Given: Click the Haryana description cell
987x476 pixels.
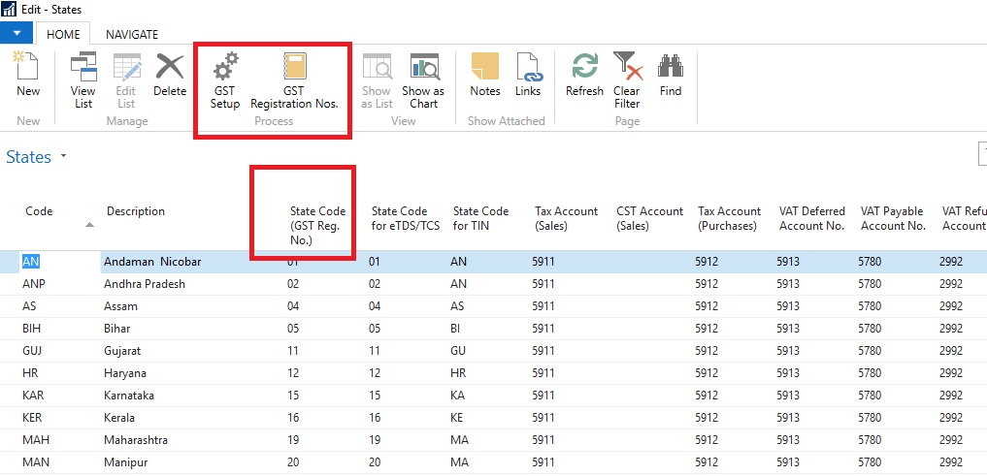Looking at the screenshot, I should [124, 373].
